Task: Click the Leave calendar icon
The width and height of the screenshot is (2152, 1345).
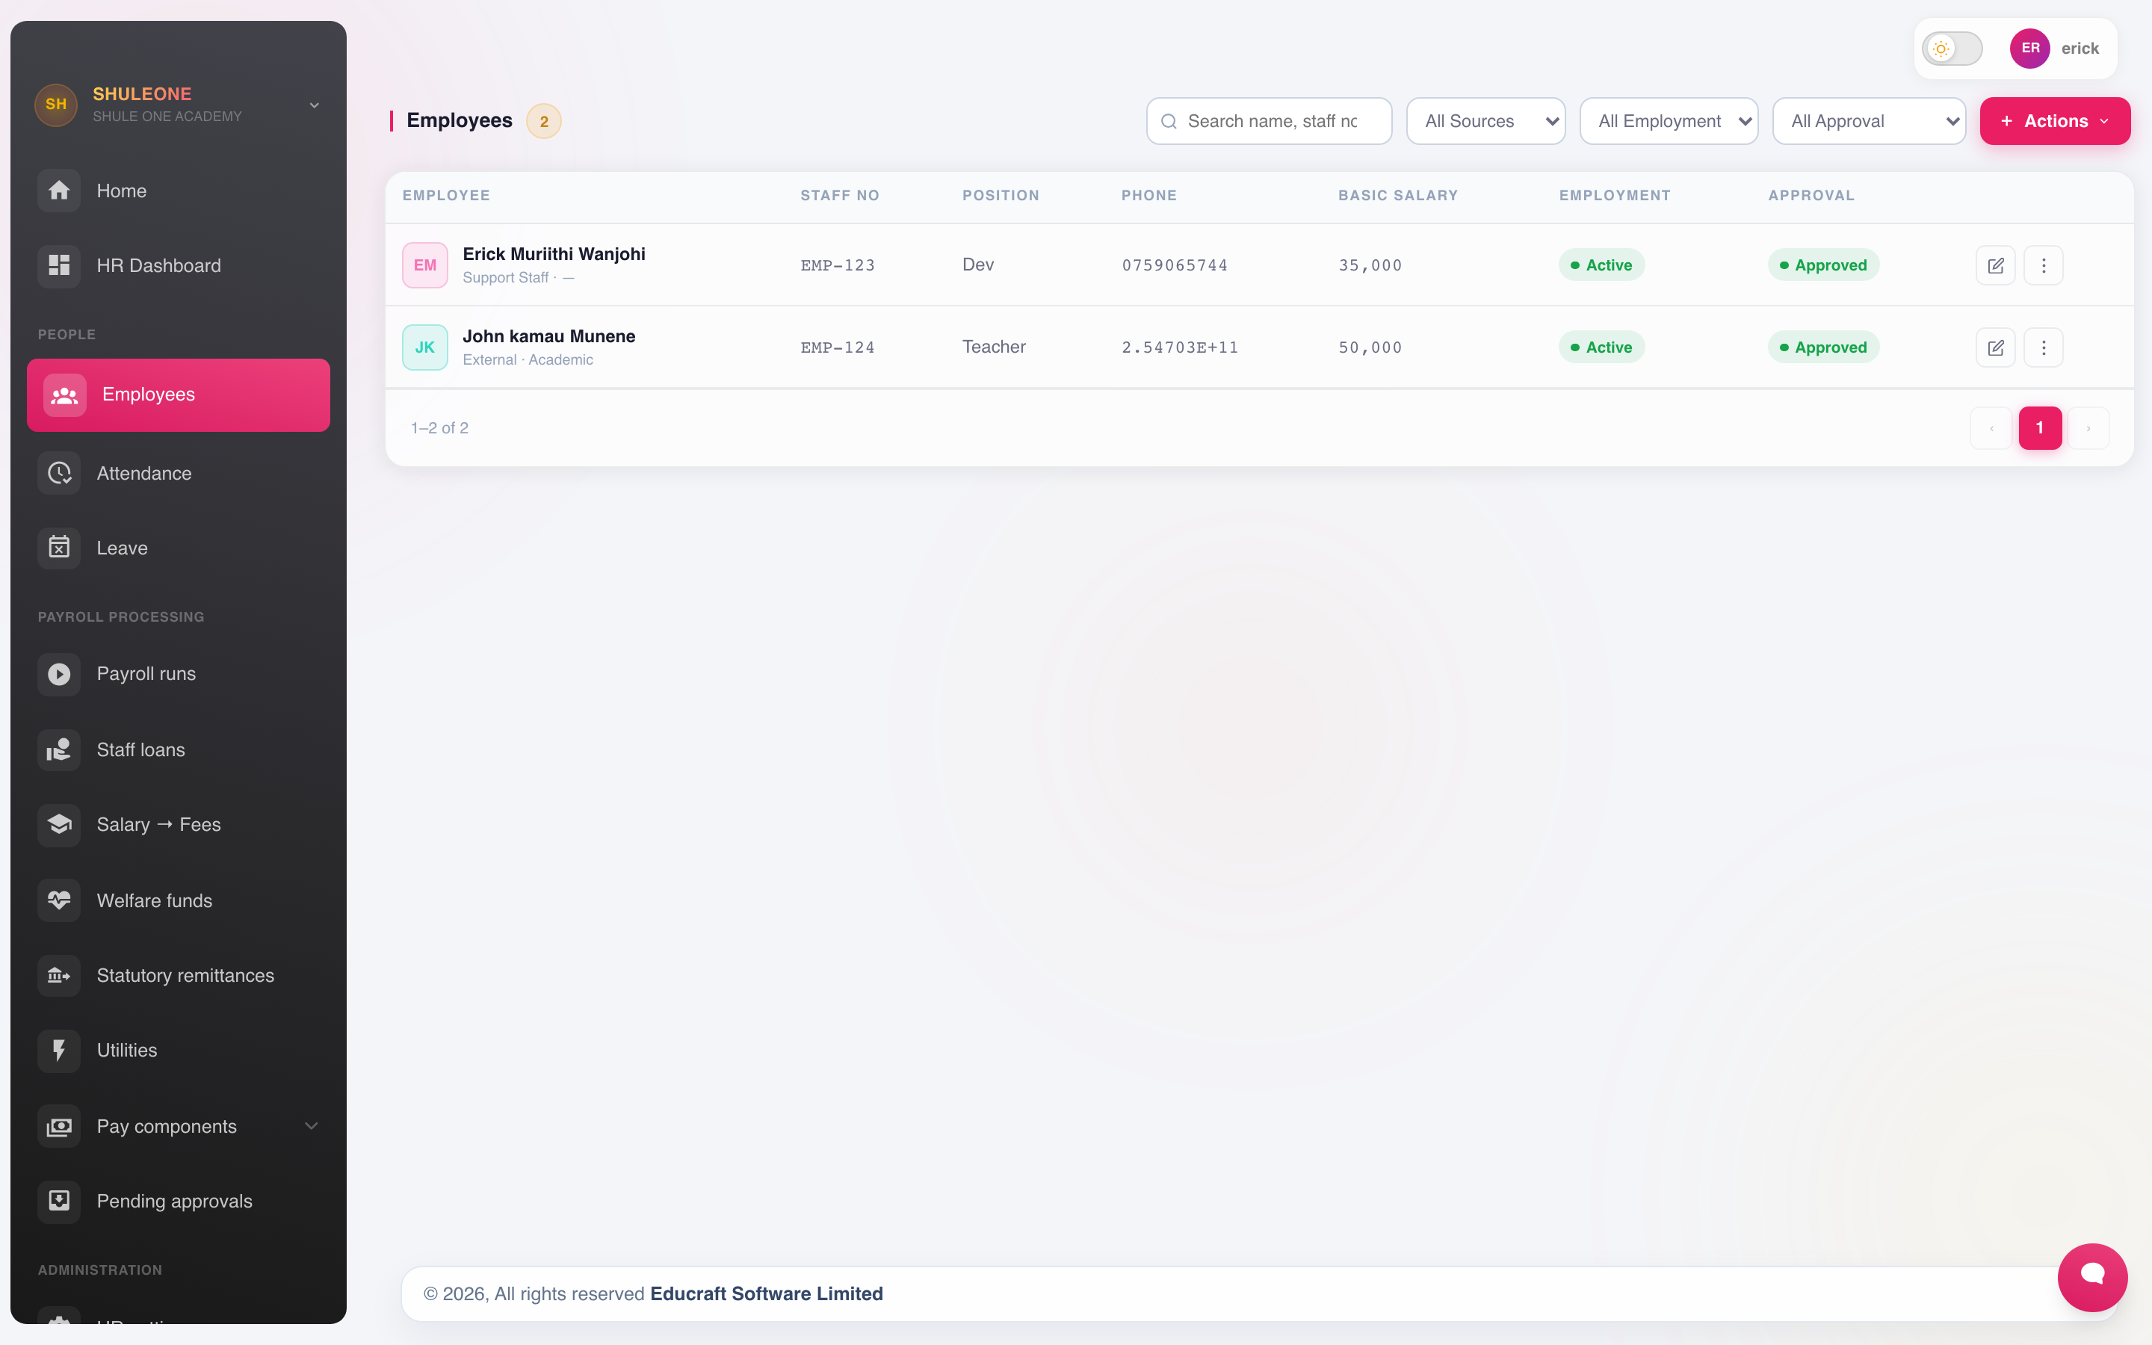Action: tap(59, 548)
